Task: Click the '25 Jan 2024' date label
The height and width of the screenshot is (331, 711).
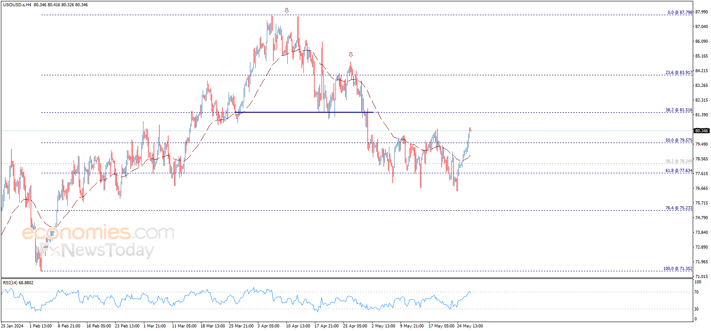Action: [x=12, y=326]
